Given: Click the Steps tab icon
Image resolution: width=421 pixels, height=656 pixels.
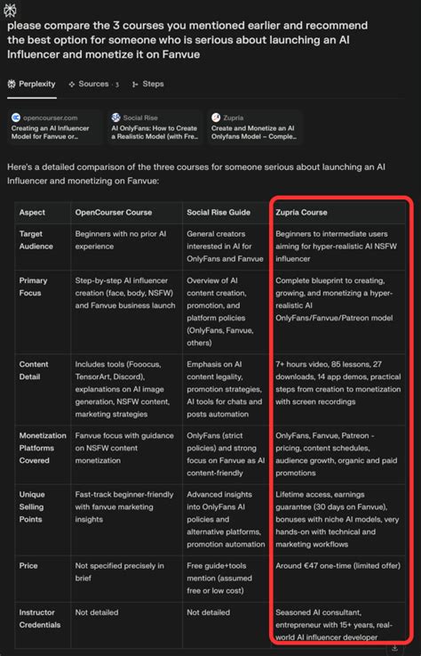Looking at the screenshot, I should [135, 85].
